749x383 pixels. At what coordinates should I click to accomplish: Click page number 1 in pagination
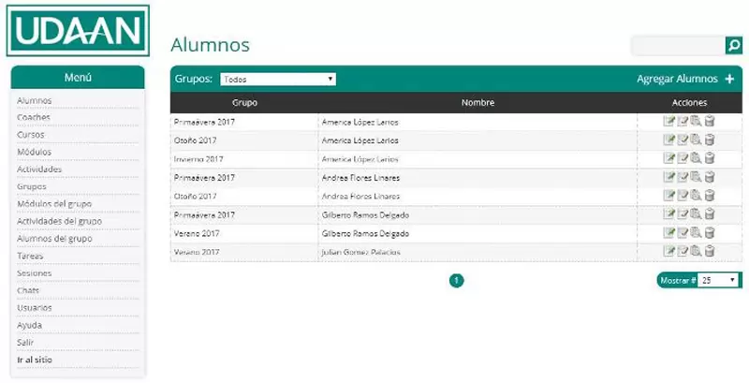coord(456,280)
